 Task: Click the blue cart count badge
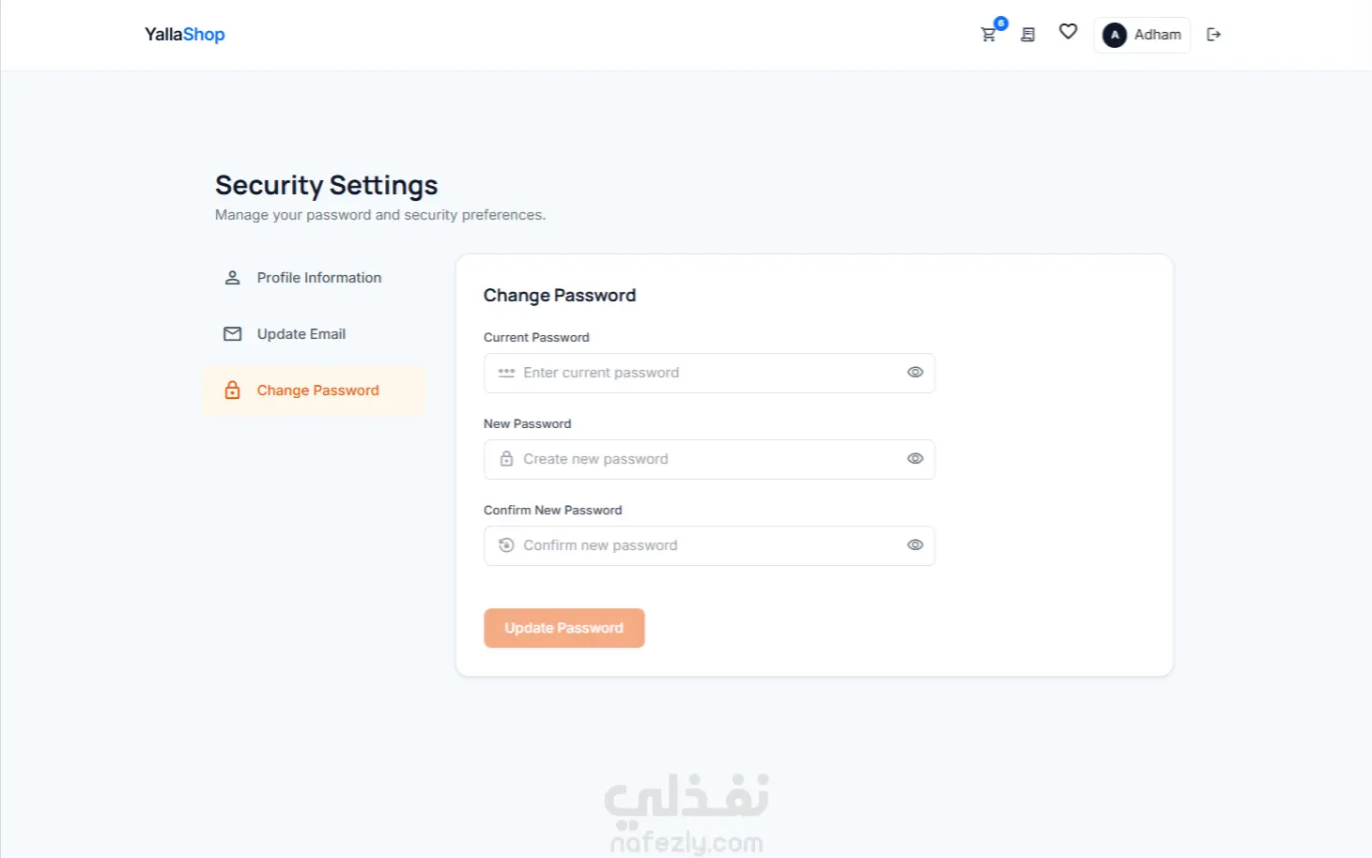tap(1001, 23)
